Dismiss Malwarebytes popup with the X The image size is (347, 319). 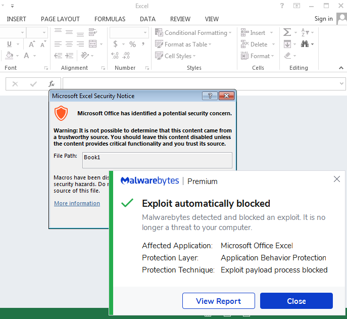pyautogui.click(x=336, y=179)
